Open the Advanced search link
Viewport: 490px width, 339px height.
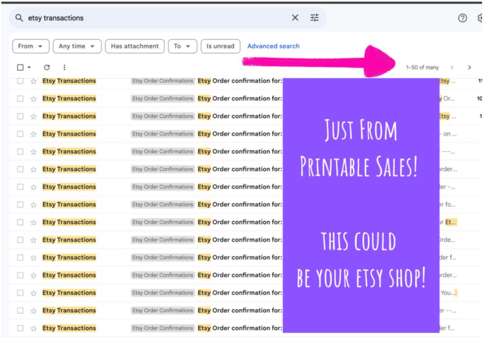[273, 46]
